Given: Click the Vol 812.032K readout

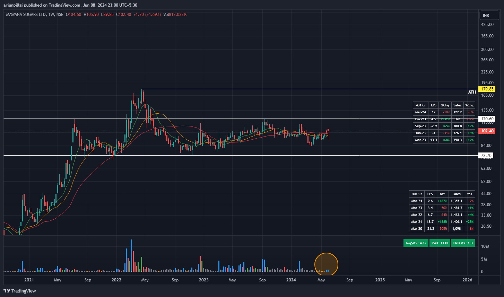Looking at the screenshot, I should pos(175,15).
